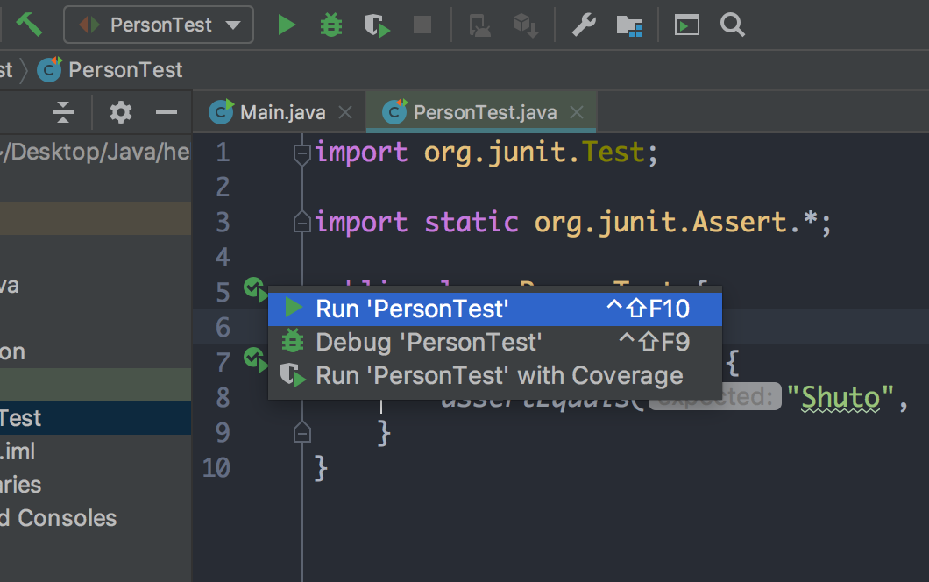Viewport: 929px width, 582px height.
Task: Click the run test gutter icon on line 7
Action: [255, 359]
